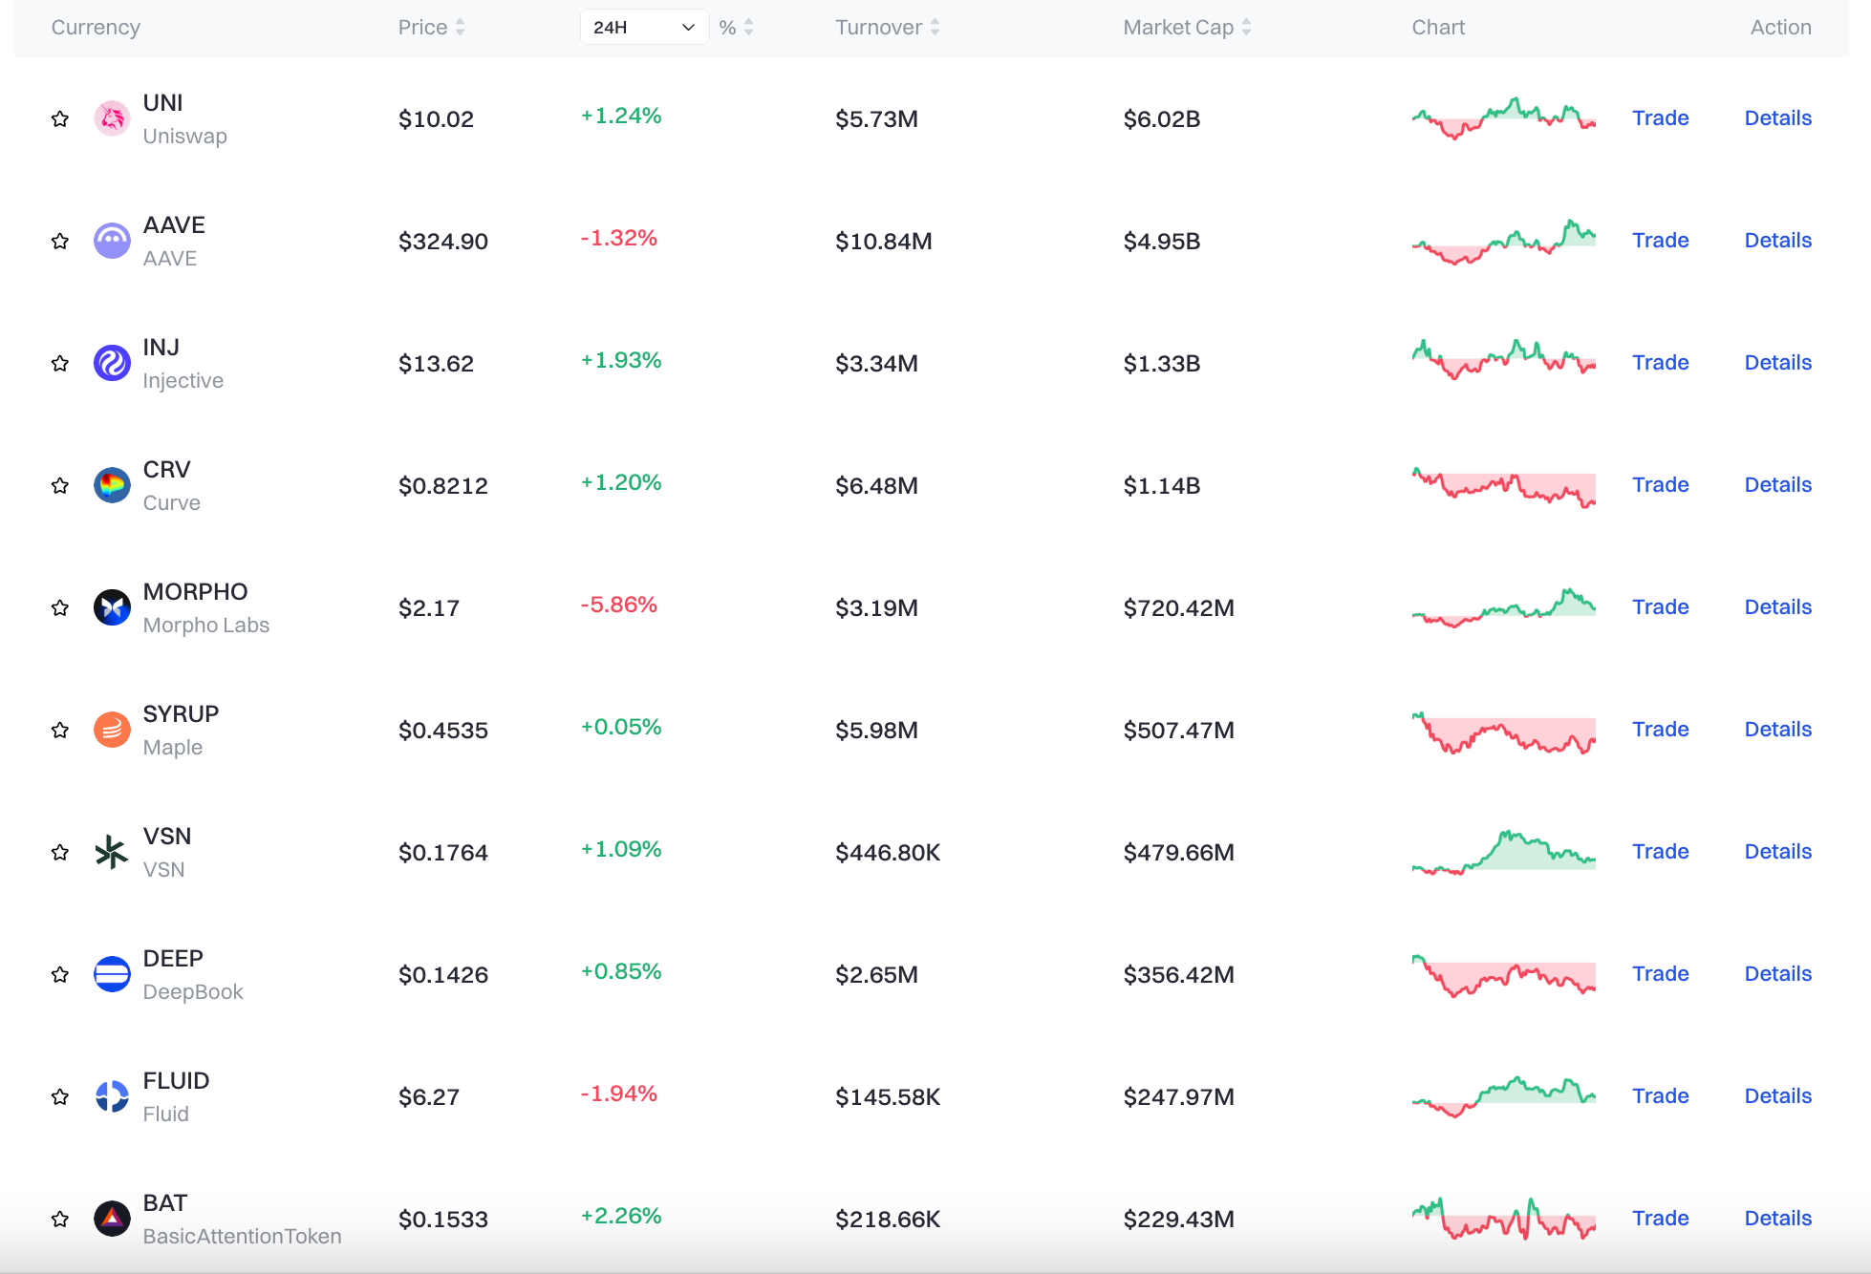Click the AAVE price sparkline chart
The image size is (1871, 1274).
[x=1504, y=241]
